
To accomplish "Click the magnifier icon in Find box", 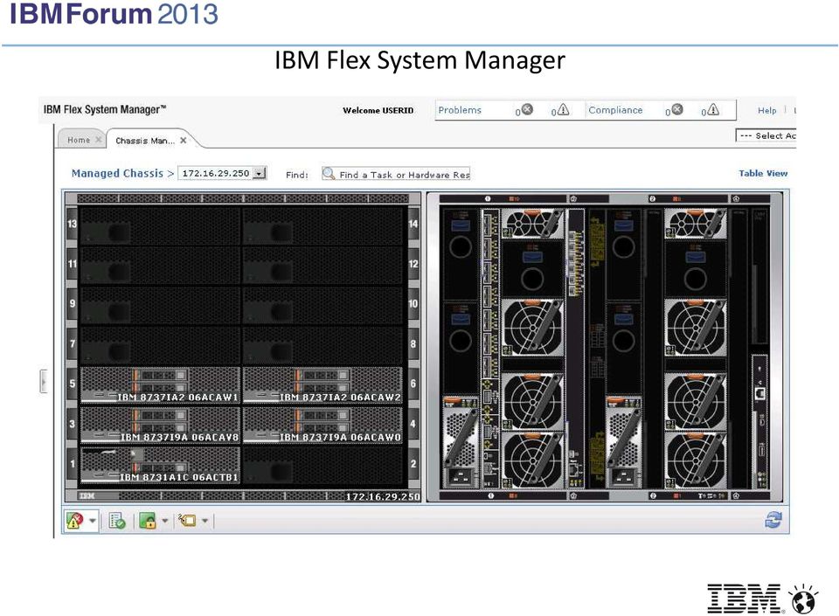I will 329,174.
